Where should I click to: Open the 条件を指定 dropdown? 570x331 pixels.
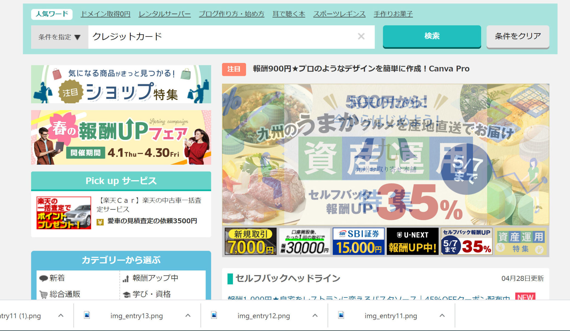pyautogui.click(x=59, y=37)
